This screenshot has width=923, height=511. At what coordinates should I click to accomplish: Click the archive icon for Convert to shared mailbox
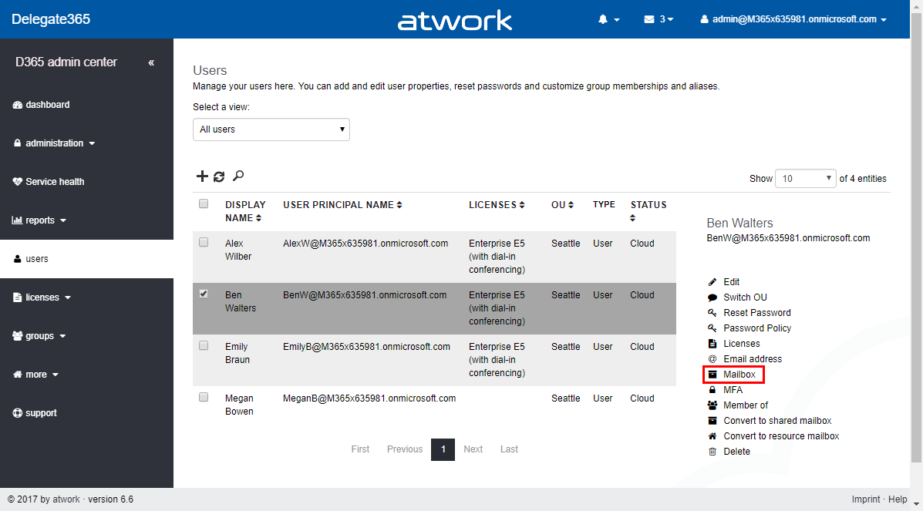click(712, 420)
